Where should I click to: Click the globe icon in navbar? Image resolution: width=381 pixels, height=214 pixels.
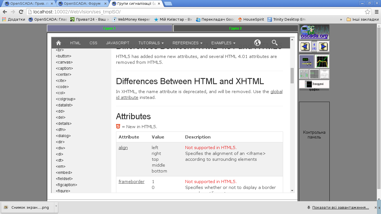(x=257, y=43)
